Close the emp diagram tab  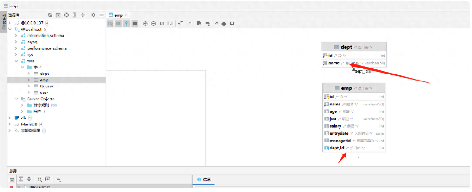click(x=126, y=15)
